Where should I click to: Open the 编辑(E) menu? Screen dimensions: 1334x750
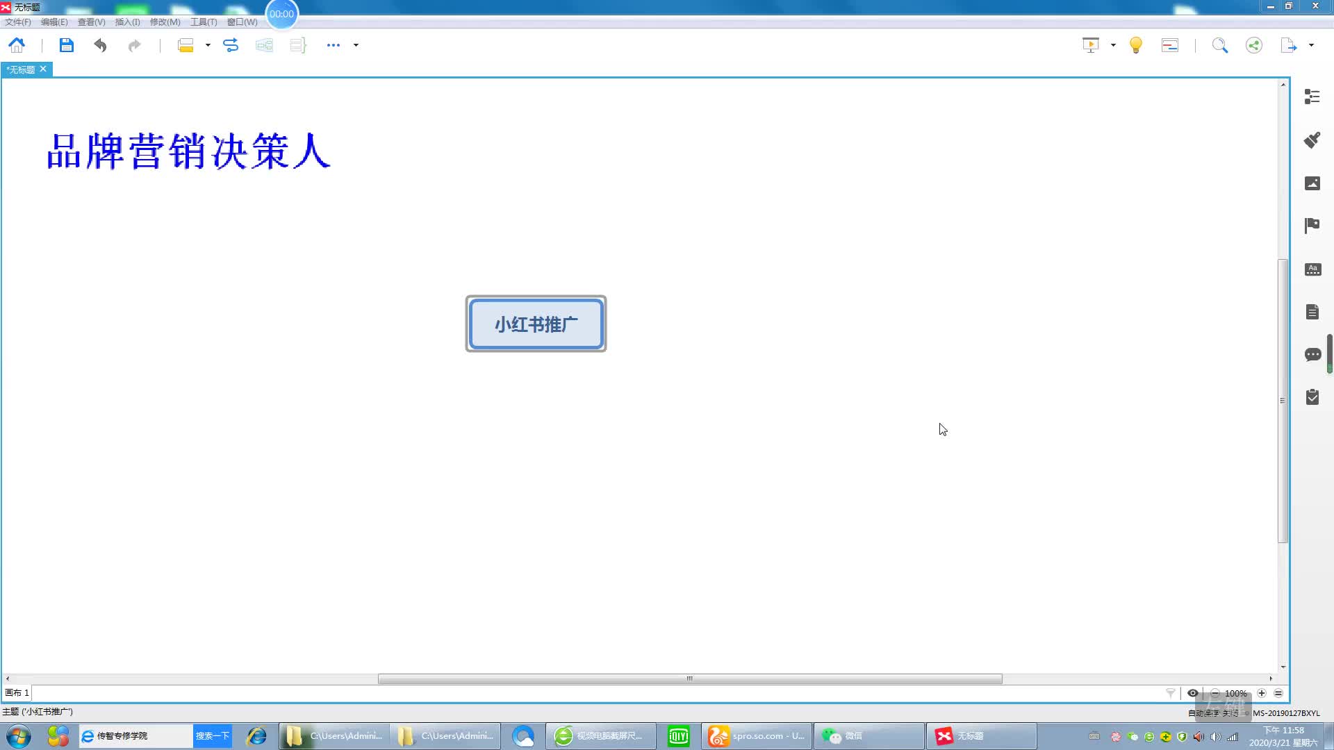pyautogui.click(x=54, y=22)
